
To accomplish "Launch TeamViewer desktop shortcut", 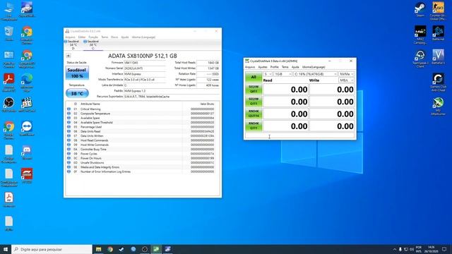I will coord(27,128).
